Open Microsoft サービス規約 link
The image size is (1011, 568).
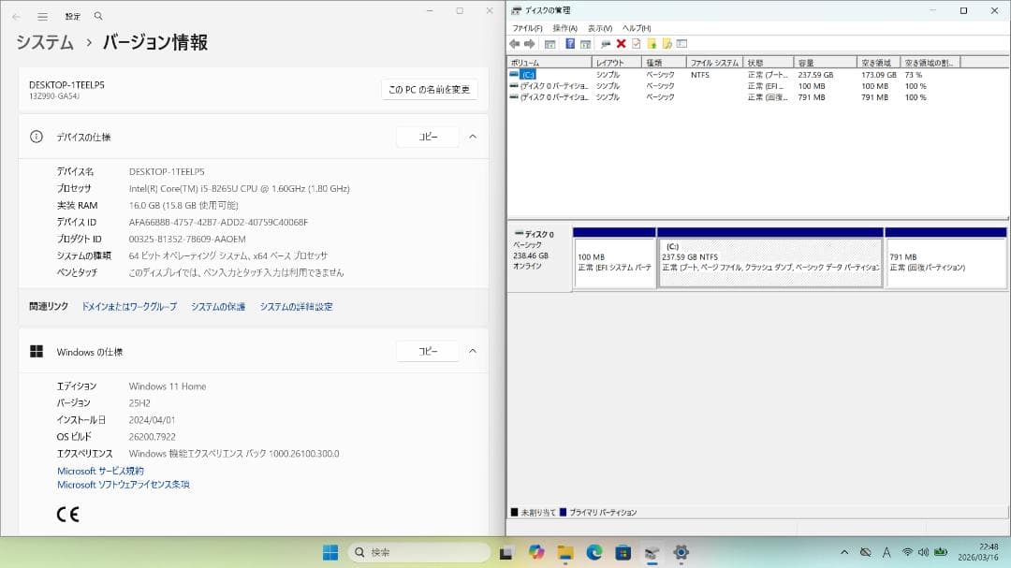(x=100, y=472)
